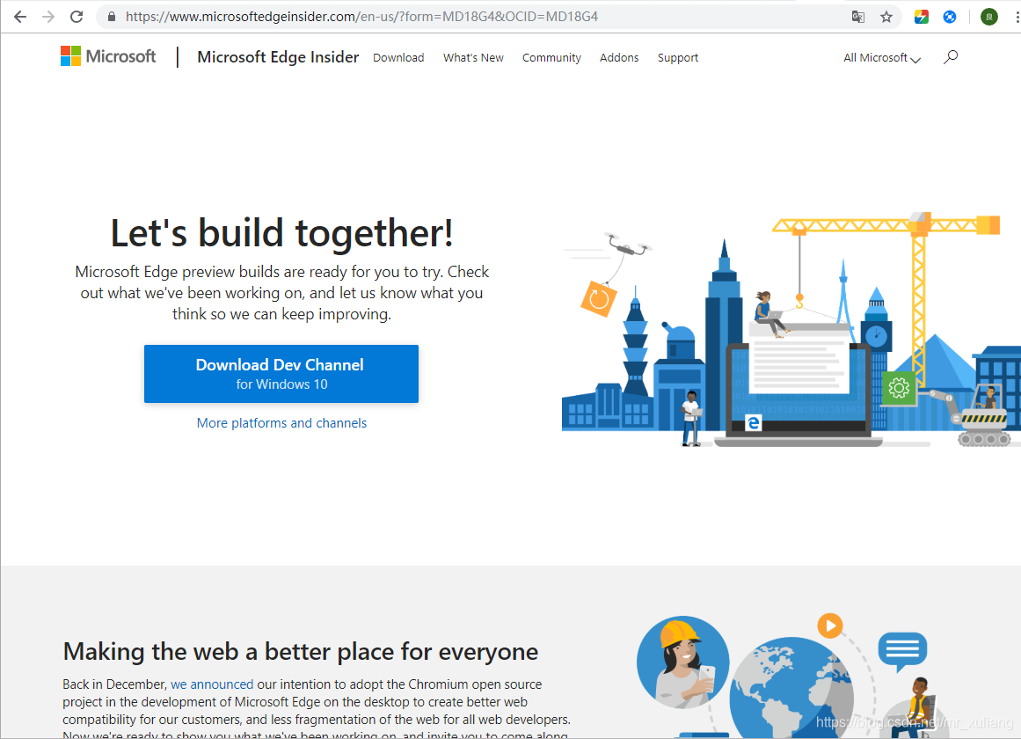
Task: Go back using the browser back arrow
Action: 20,17
